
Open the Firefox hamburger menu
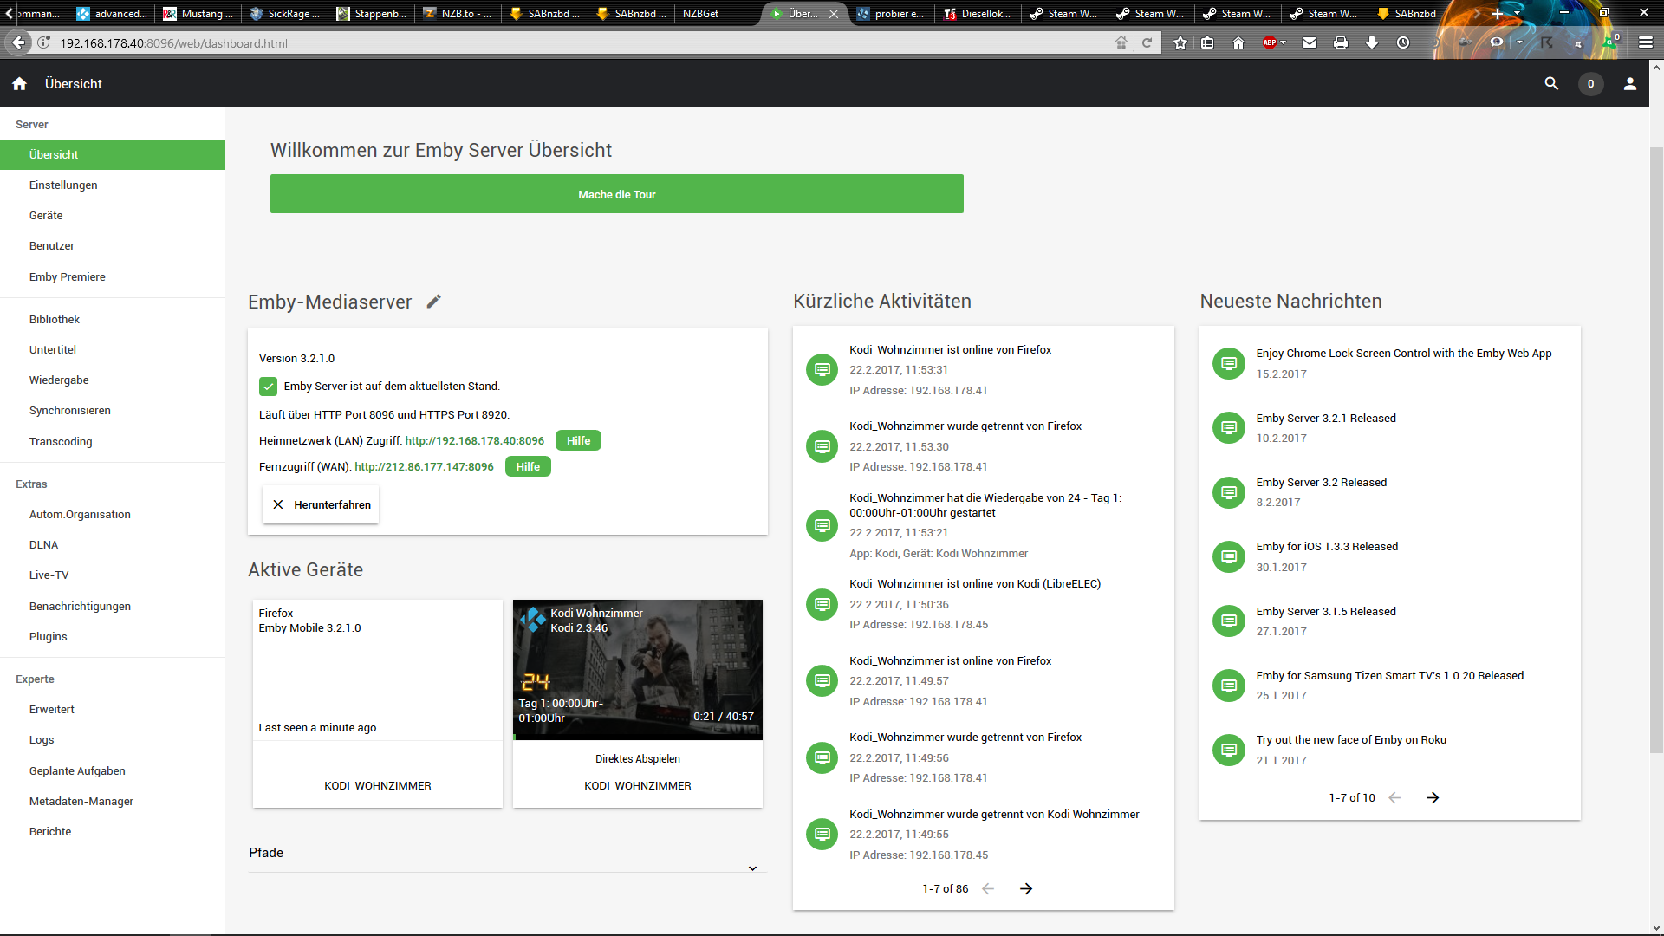(x=1646, y=42)
